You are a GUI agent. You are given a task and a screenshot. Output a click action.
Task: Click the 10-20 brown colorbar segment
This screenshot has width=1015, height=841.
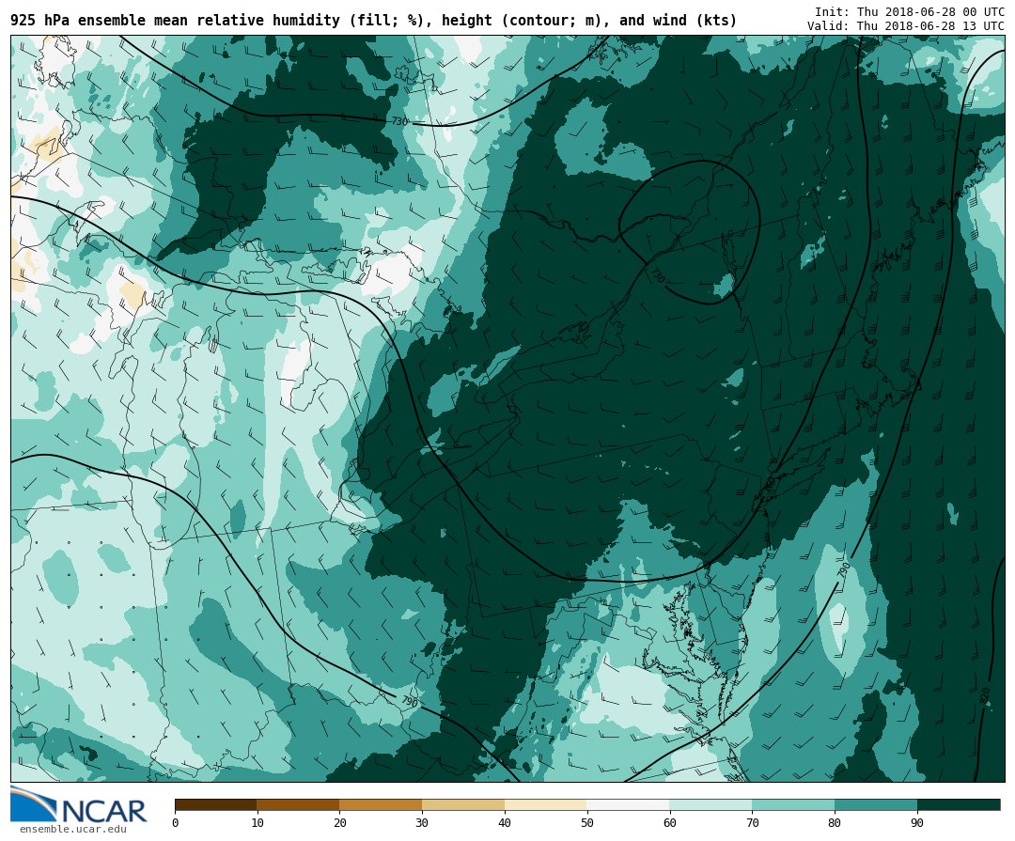[299, 804]
